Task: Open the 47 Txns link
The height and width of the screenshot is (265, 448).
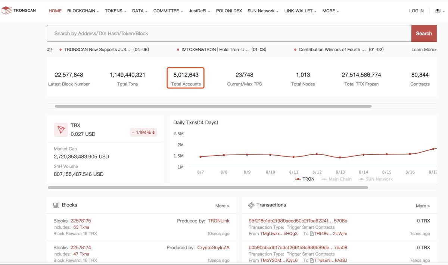Action: (x=81, y=254)
